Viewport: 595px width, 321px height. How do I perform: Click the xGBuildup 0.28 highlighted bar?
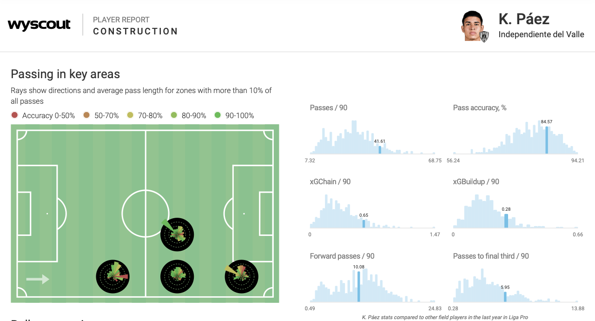point(506,221)
